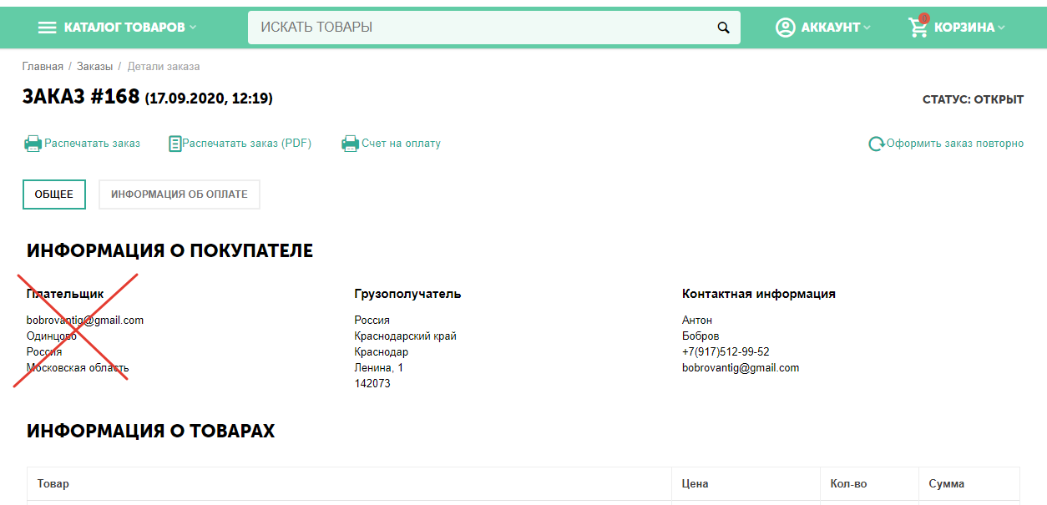Click the Распечатать заказ link
The width and height of the screenshot is (1047, 505).
click(x=93, y=144)
